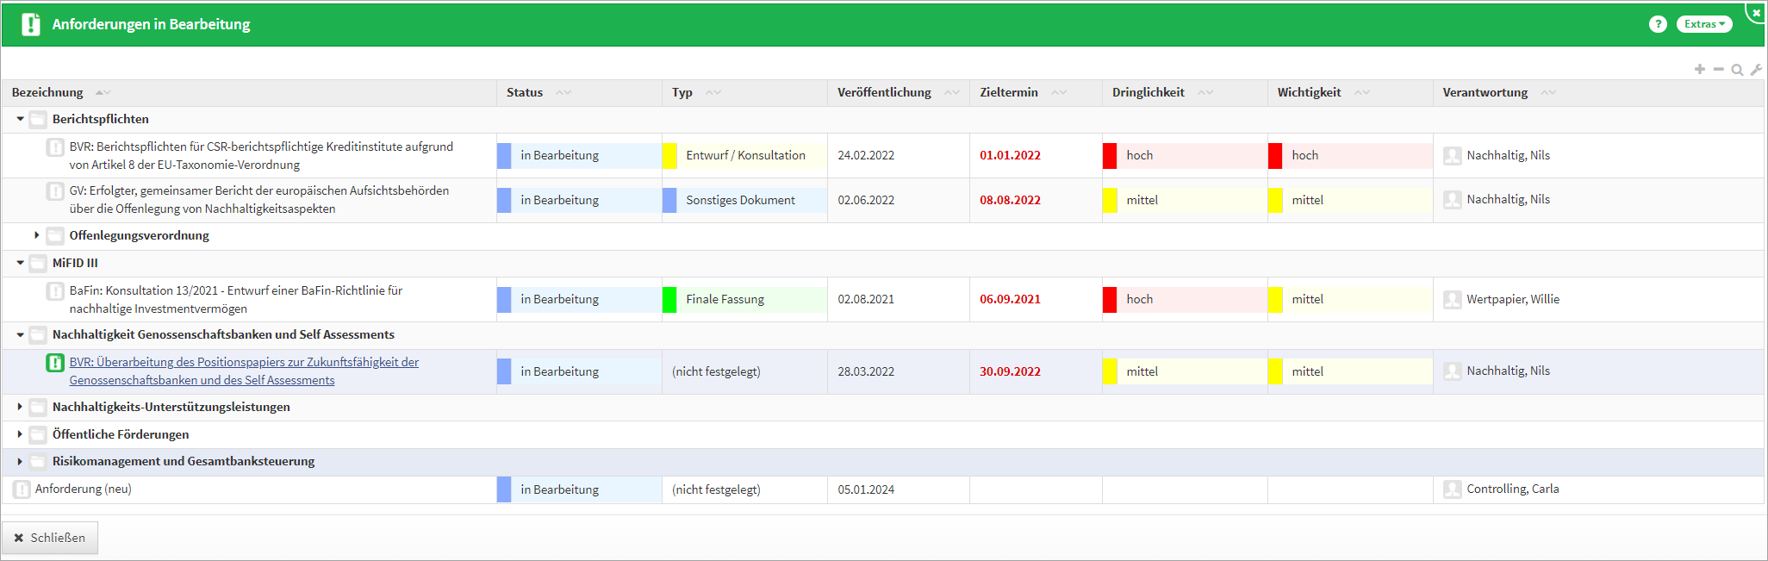Collapse the Berichtspflichten folder
Image resolution: width=1768 pixels, height=561 pixels.
(x=21, y=119)
